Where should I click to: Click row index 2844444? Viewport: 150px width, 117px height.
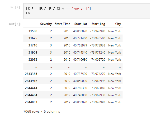(31, 88)
